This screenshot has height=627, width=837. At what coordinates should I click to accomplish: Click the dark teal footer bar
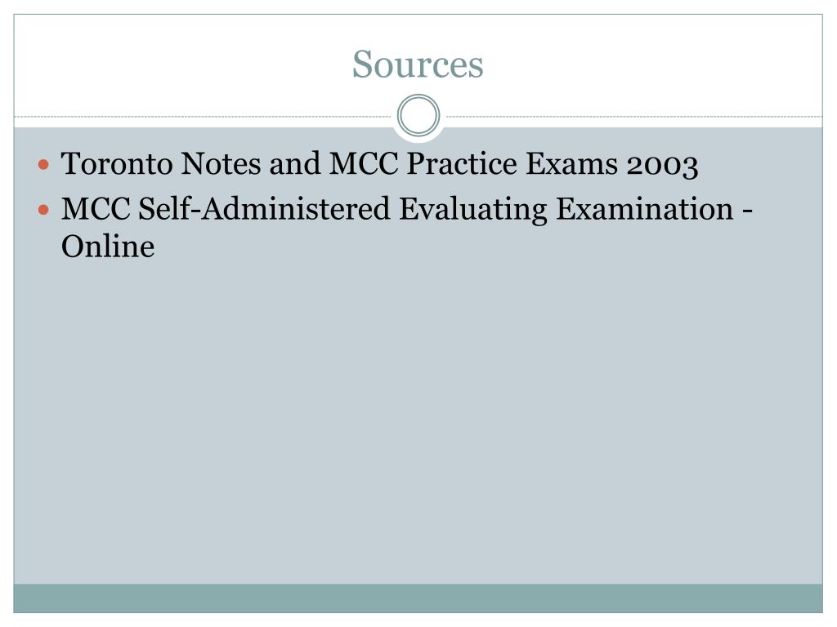point(418,598)
